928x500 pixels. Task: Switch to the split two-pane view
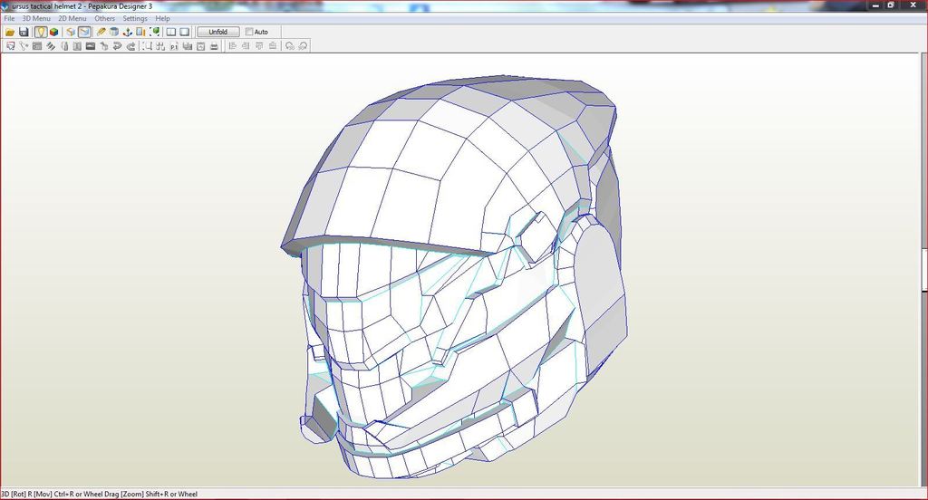(171, 32)
